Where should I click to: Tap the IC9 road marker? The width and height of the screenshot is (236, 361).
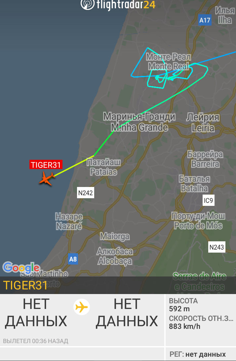pyautogui.click(x=209, y=201)
